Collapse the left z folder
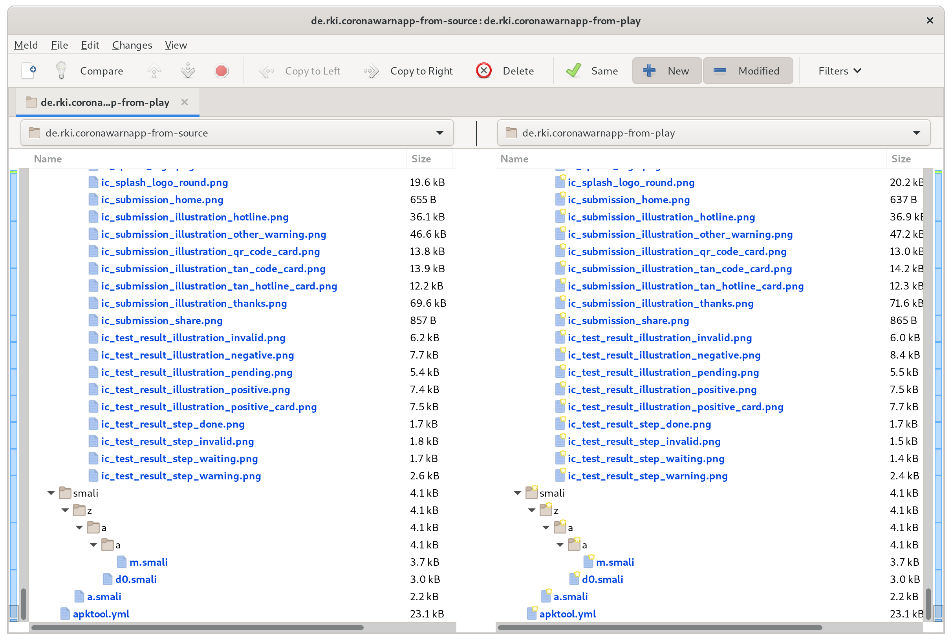This screenshot has width=952, height=641. pos(65,510)
